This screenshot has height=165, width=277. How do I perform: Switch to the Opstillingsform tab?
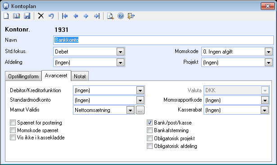click(x=23, y=76)
